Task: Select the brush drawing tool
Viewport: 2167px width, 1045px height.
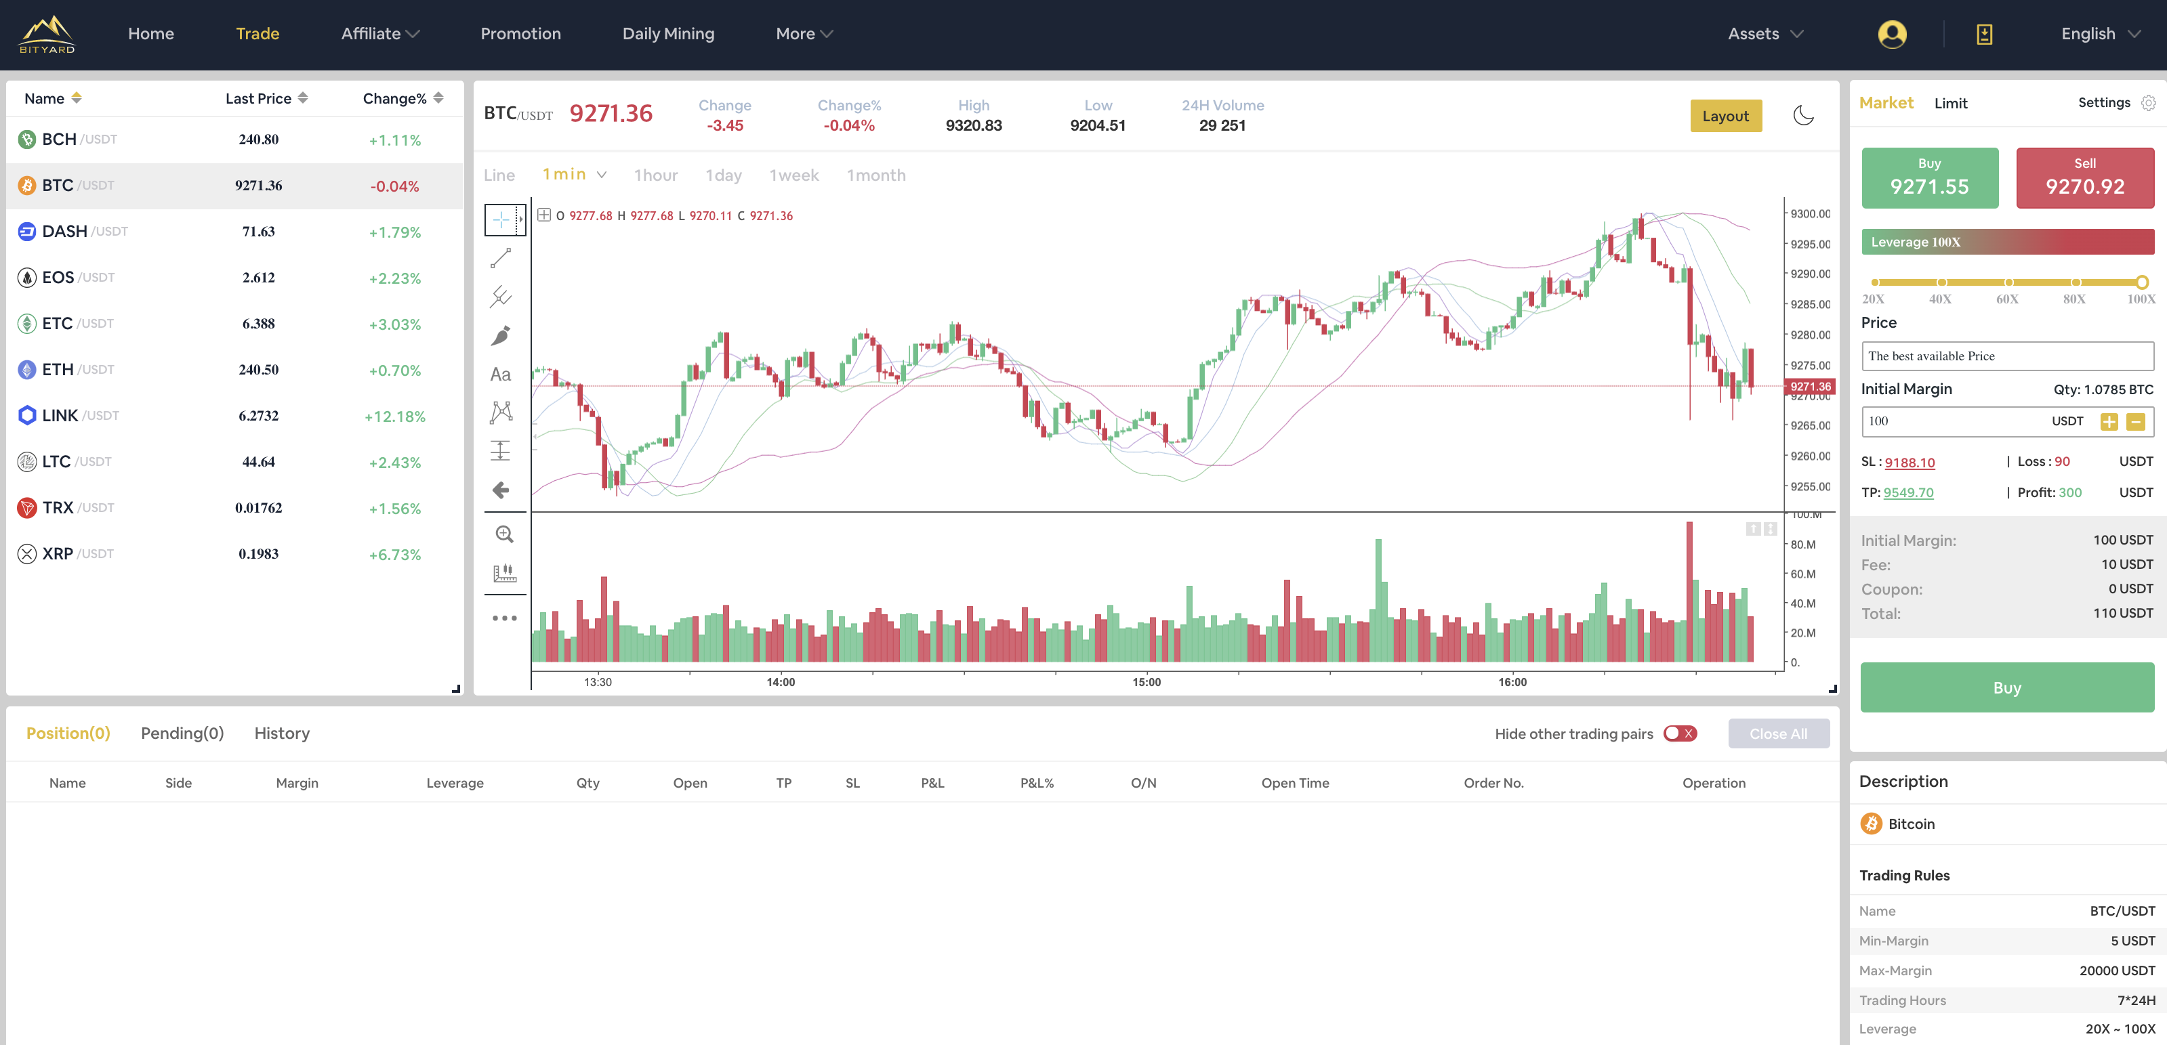Action: 501,335
